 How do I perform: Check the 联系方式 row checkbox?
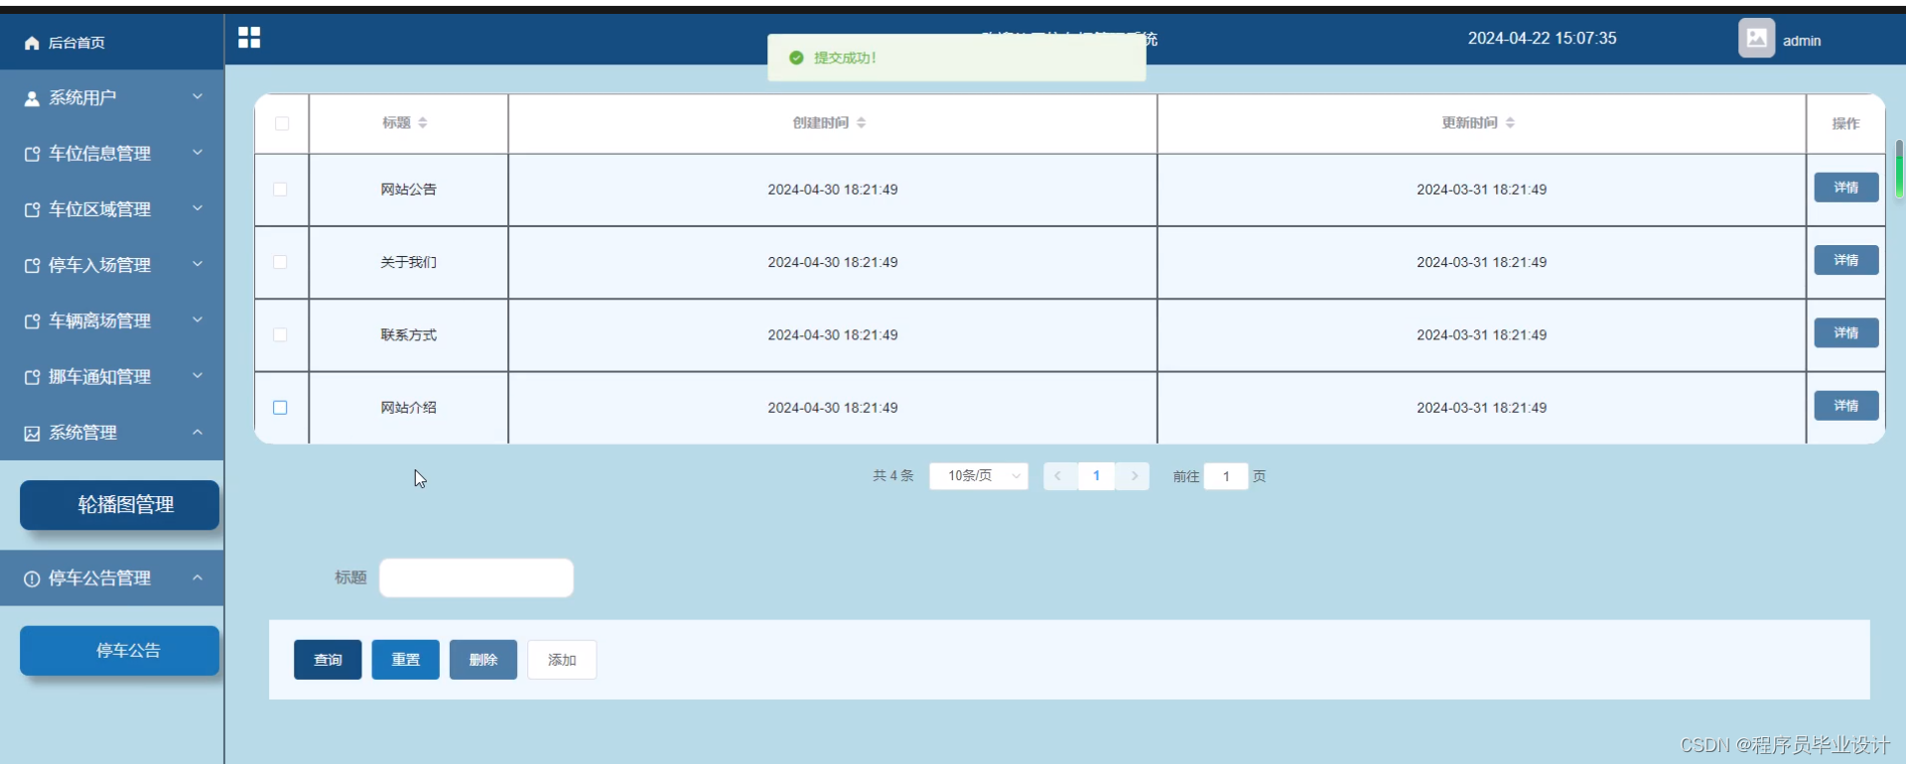280,334
